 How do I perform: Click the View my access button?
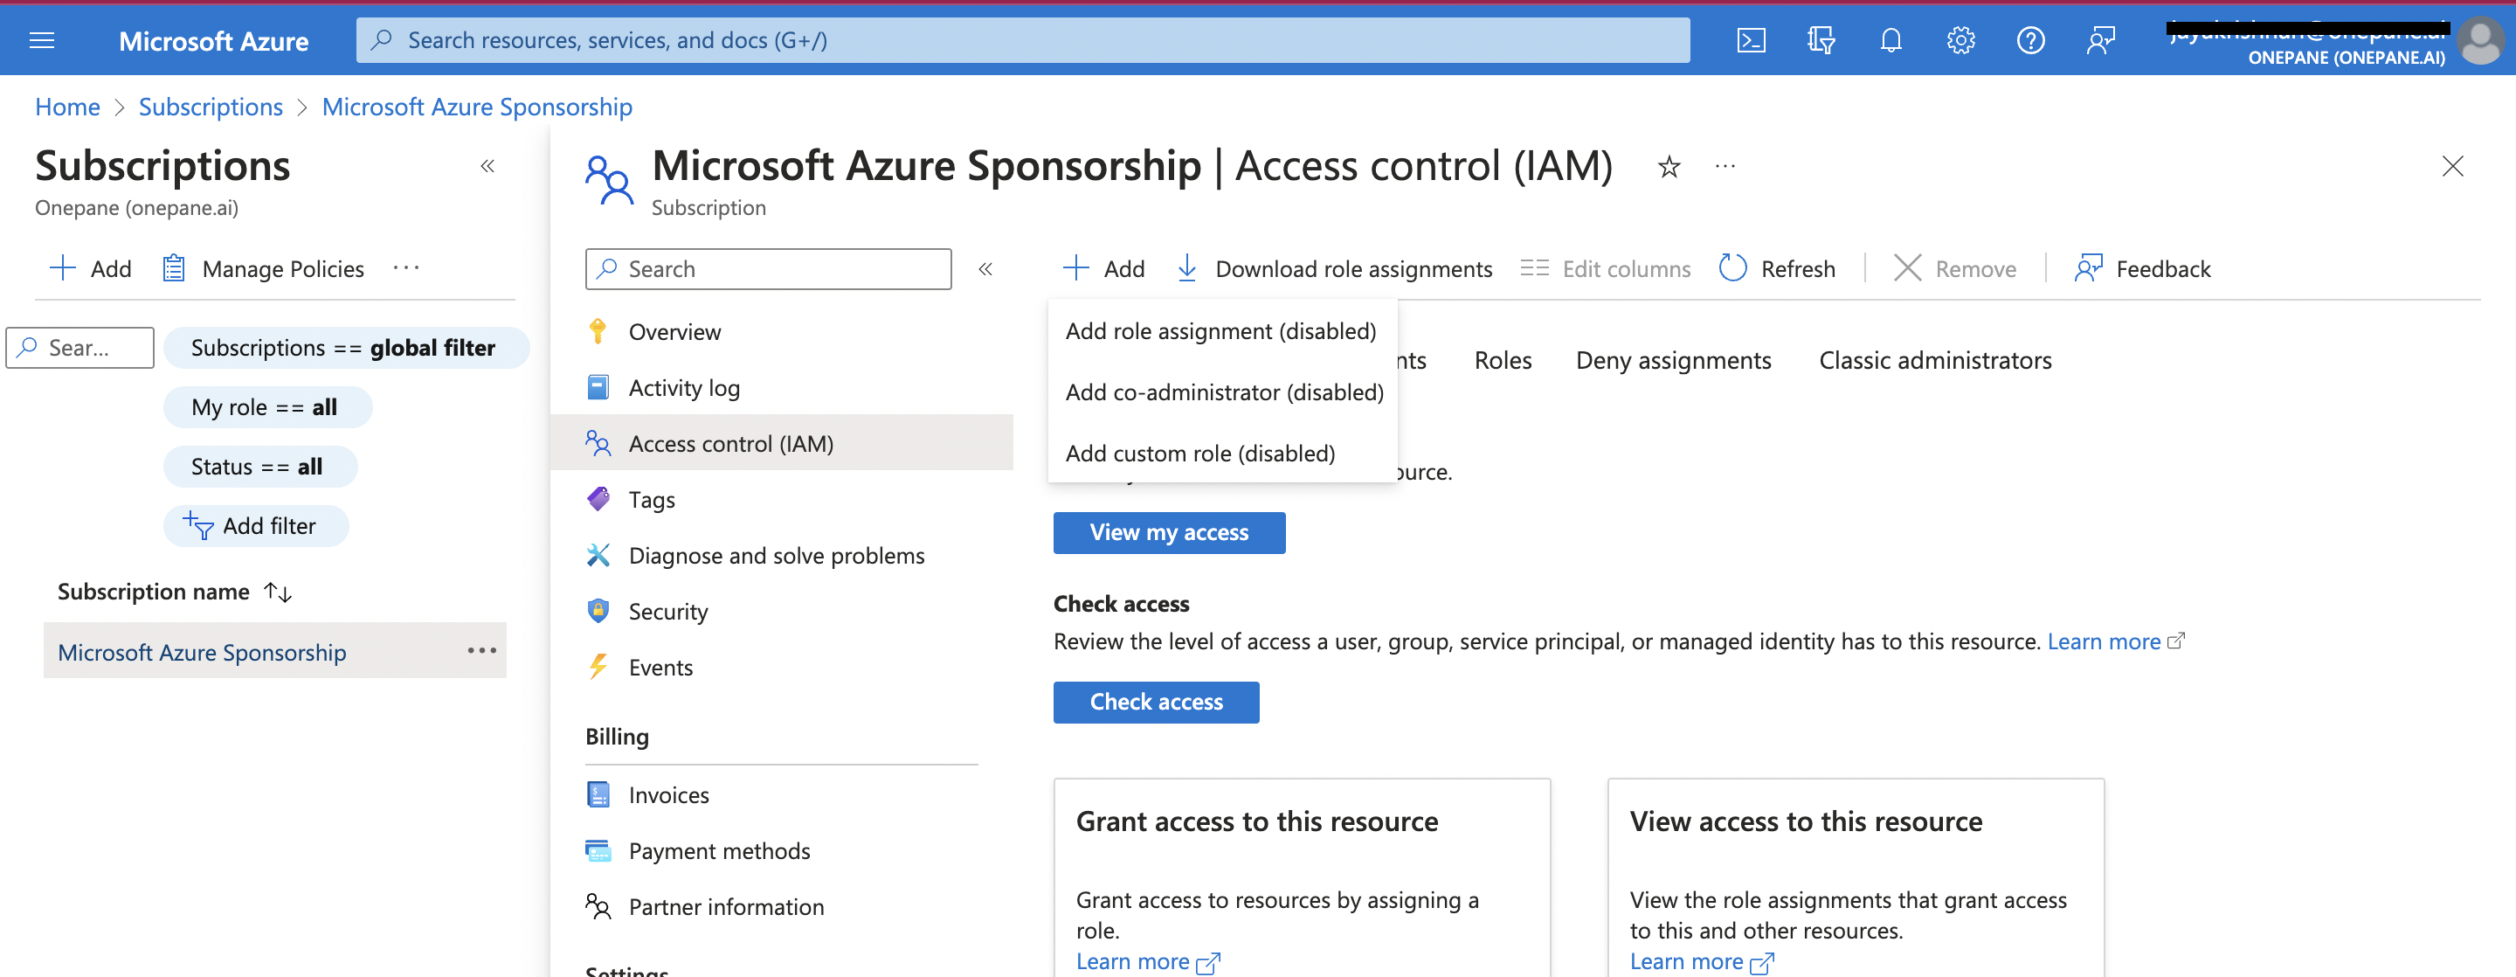tap(1168, 532)
